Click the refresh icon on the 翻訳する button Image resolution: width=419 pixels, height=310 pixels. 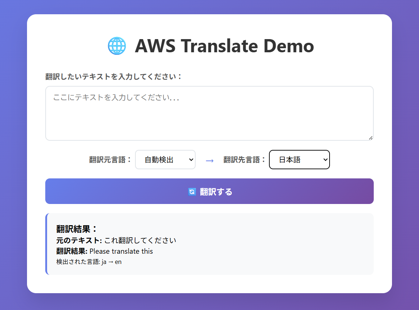point(192,192)
